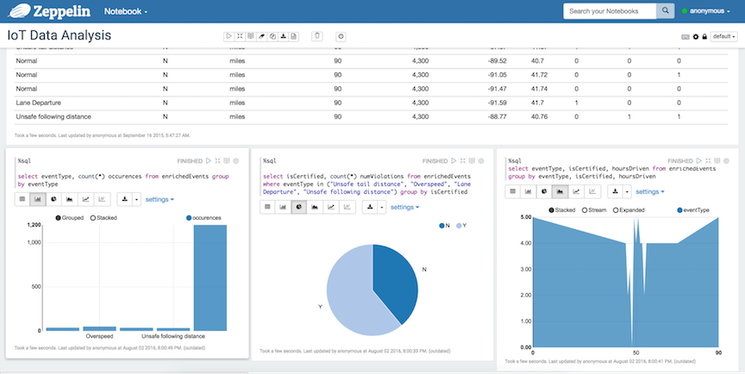
Task: Toggle the eventType legend color dot
Action: tap(681, 209)
